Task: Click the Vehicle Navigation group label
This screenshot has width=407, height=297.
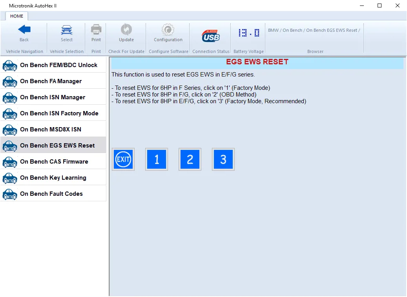Action: (x=24, y=51)
